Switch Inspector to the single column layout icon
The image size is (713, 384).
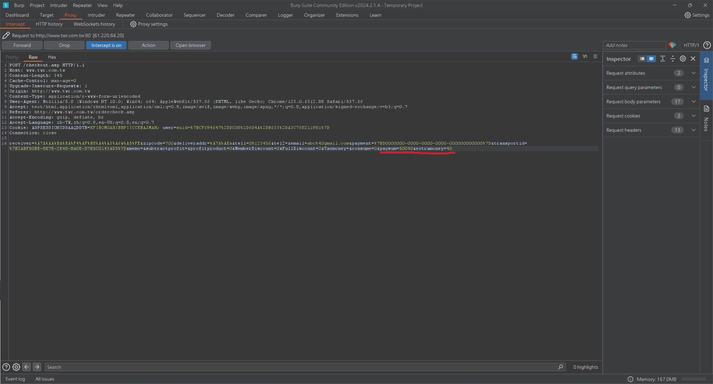pos(642,59)
